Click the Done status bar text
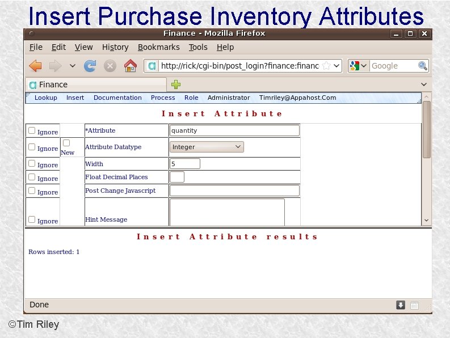Viewport: 450px width, 338px height. point(39,305)
